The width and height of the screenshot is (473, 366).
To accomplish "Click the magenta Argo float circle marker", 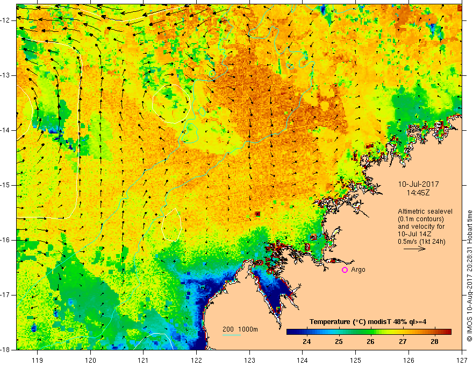I will coord(345,270).
